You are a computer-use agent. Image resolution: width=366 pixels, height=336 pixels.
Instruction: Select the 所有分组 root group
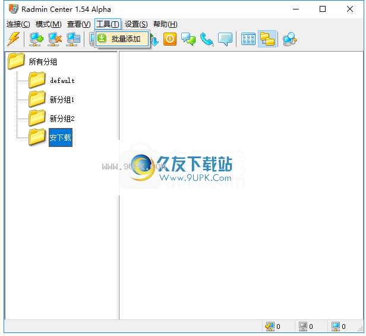(x=43, y=62)
